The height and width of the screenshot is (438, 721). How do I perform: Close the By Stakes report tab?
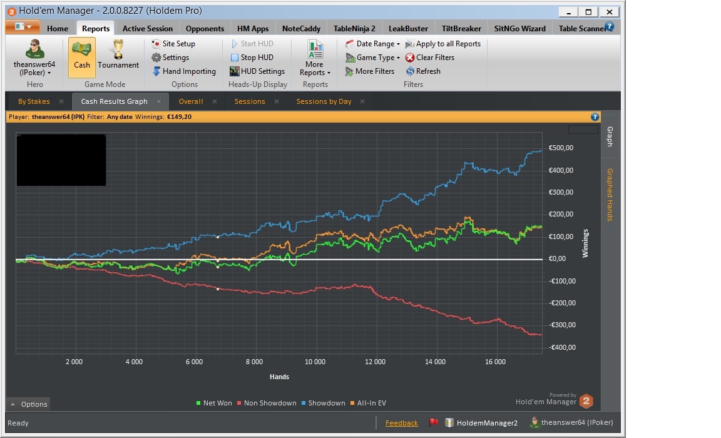[x=61, y=101]
